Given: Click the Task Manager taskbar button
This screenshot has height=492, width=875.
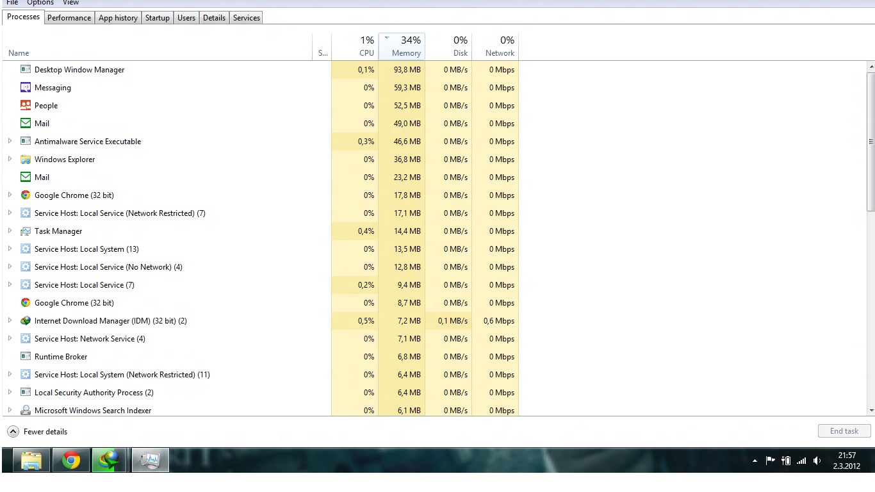Looking at the screenshot, I should pyautogui.click(x=150, y=460).
